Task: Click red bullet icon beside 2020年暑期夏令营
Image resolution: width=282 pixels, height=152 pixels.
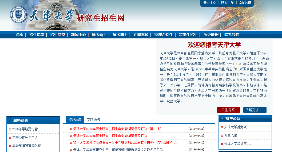Action: (10, 129)
